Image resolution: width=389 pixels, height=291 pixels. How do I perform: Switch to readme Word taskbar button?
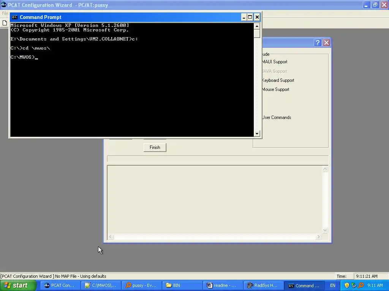click(223, 285)
